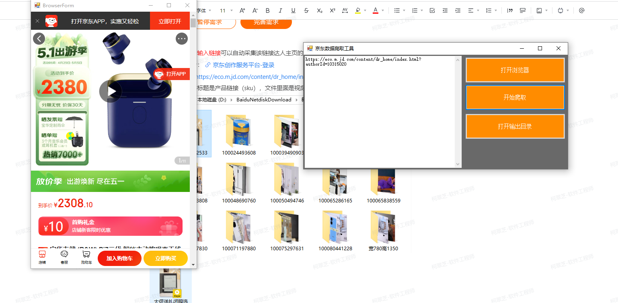Click 立即打开 in JD banner
This screenshot has width=618, height=303.
[x=170, y=21]
